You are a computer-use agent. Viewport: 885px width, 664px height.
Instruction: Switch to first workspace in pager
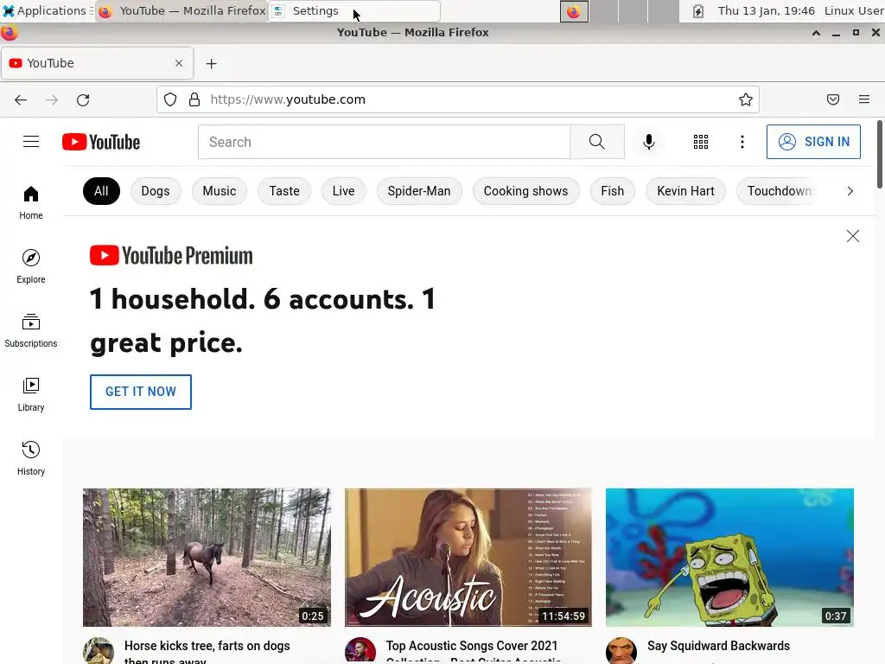point(574,11)
